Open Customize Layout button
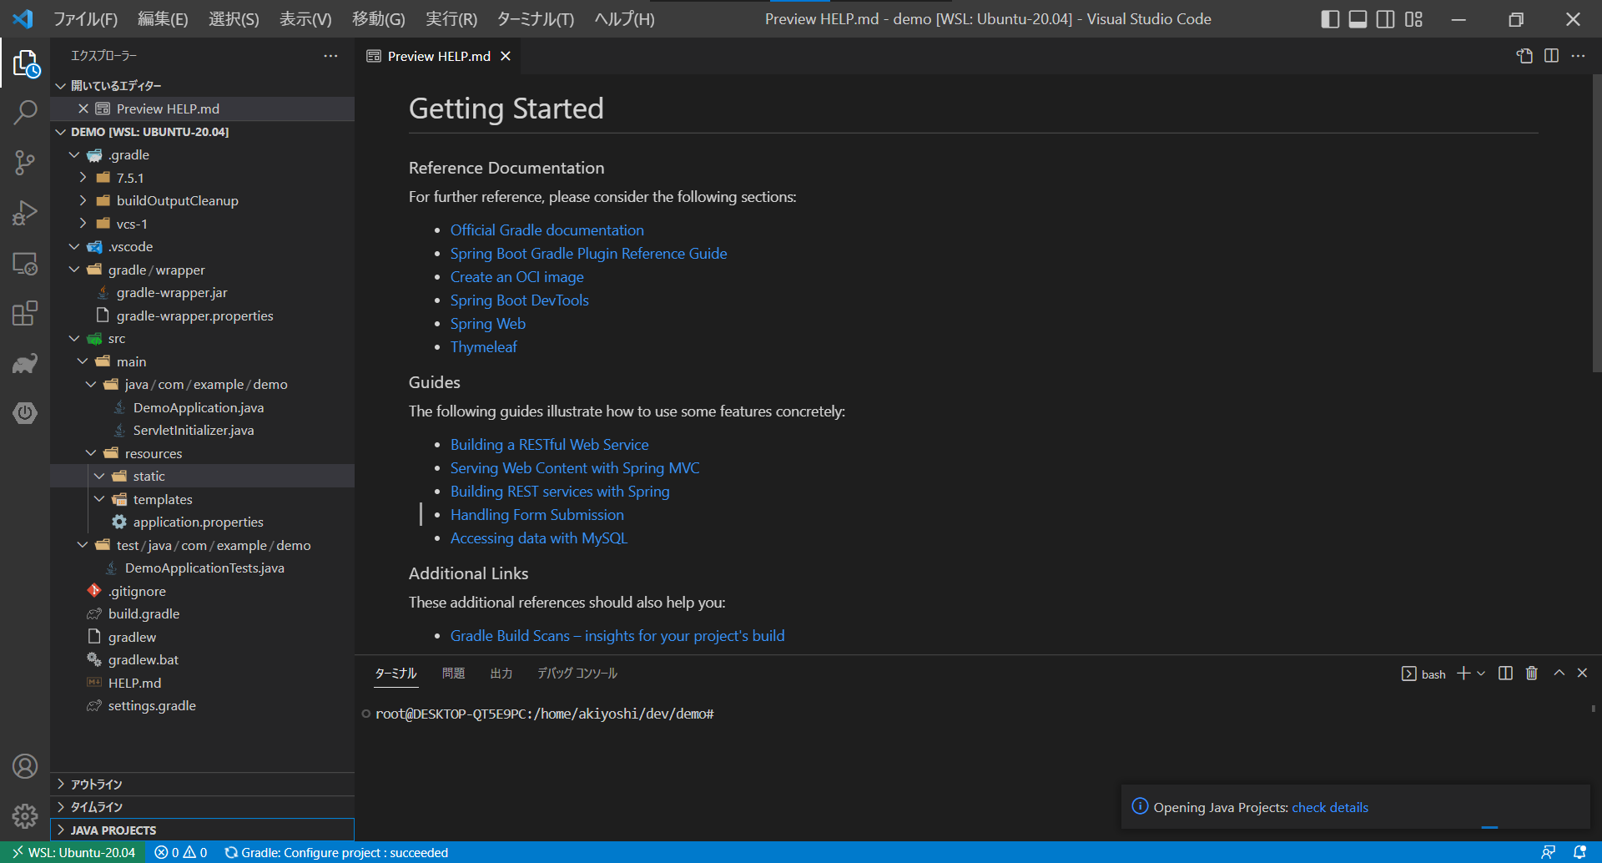The image size is (1602, 863). 1413,19
